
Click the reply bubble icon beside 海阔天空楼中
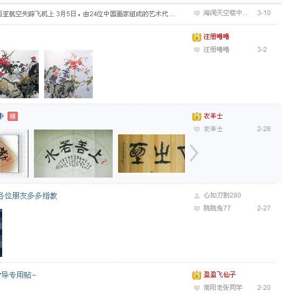tap(197, 13)
